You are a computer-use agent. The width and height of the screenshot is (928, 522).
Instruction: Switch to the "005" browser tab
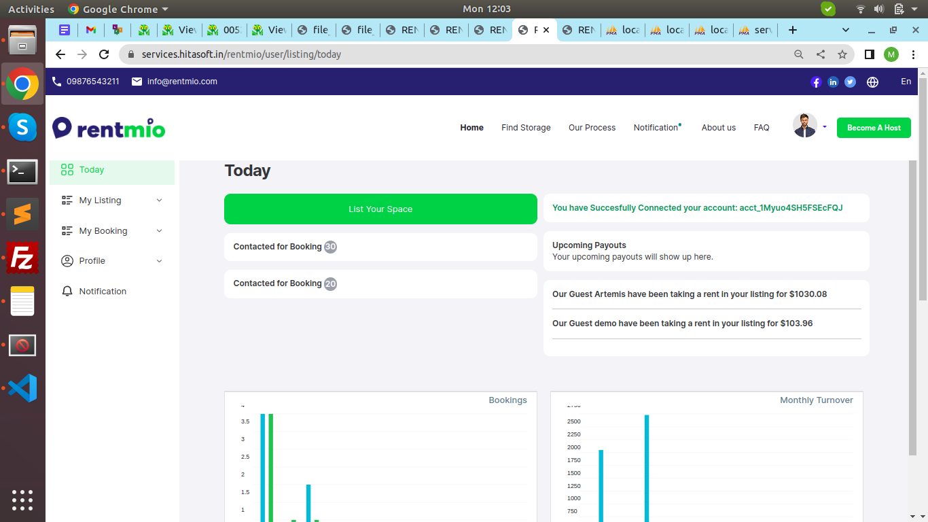coord(225,30)
